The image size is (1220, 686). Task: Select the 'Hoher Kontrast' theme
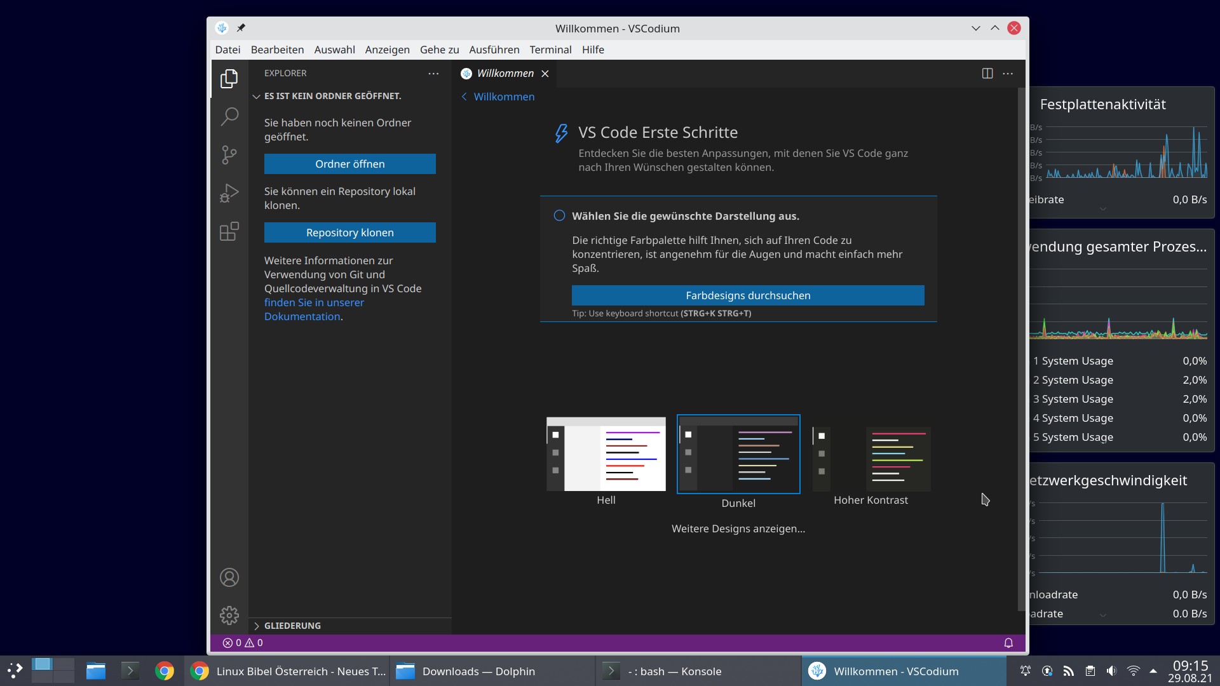[x=871, y=459]
